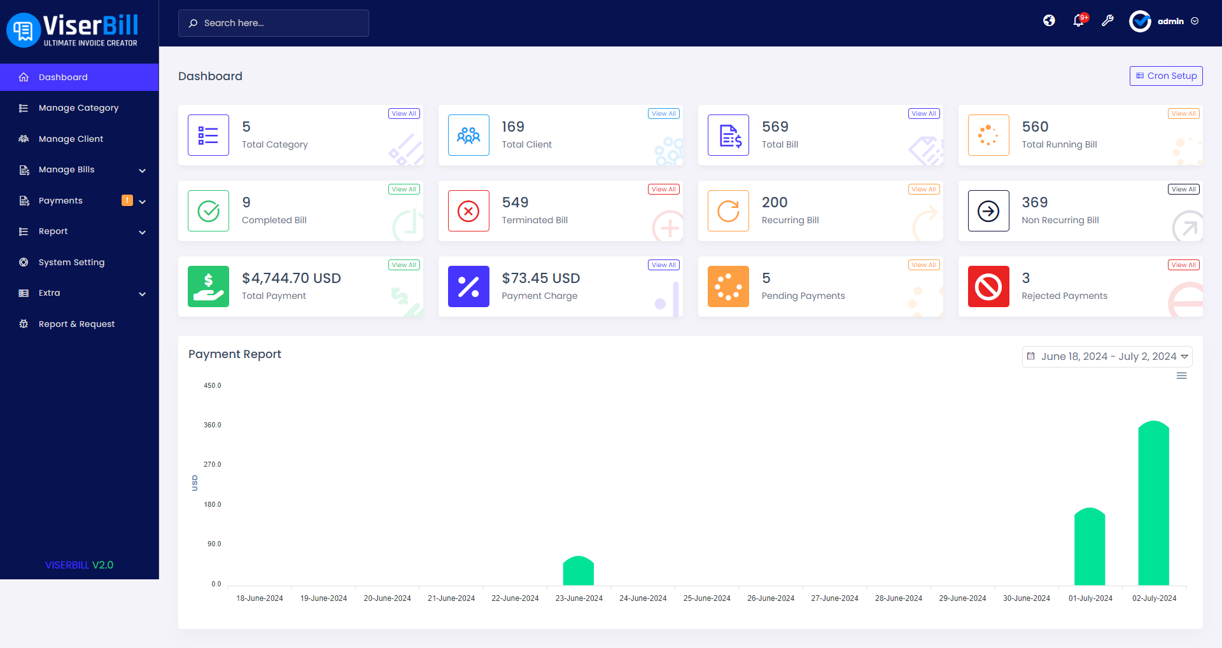Open the date range picker June 18 - July 2
The image size is (1222, 648).
pyautogui.click(x=1107, y=356)
